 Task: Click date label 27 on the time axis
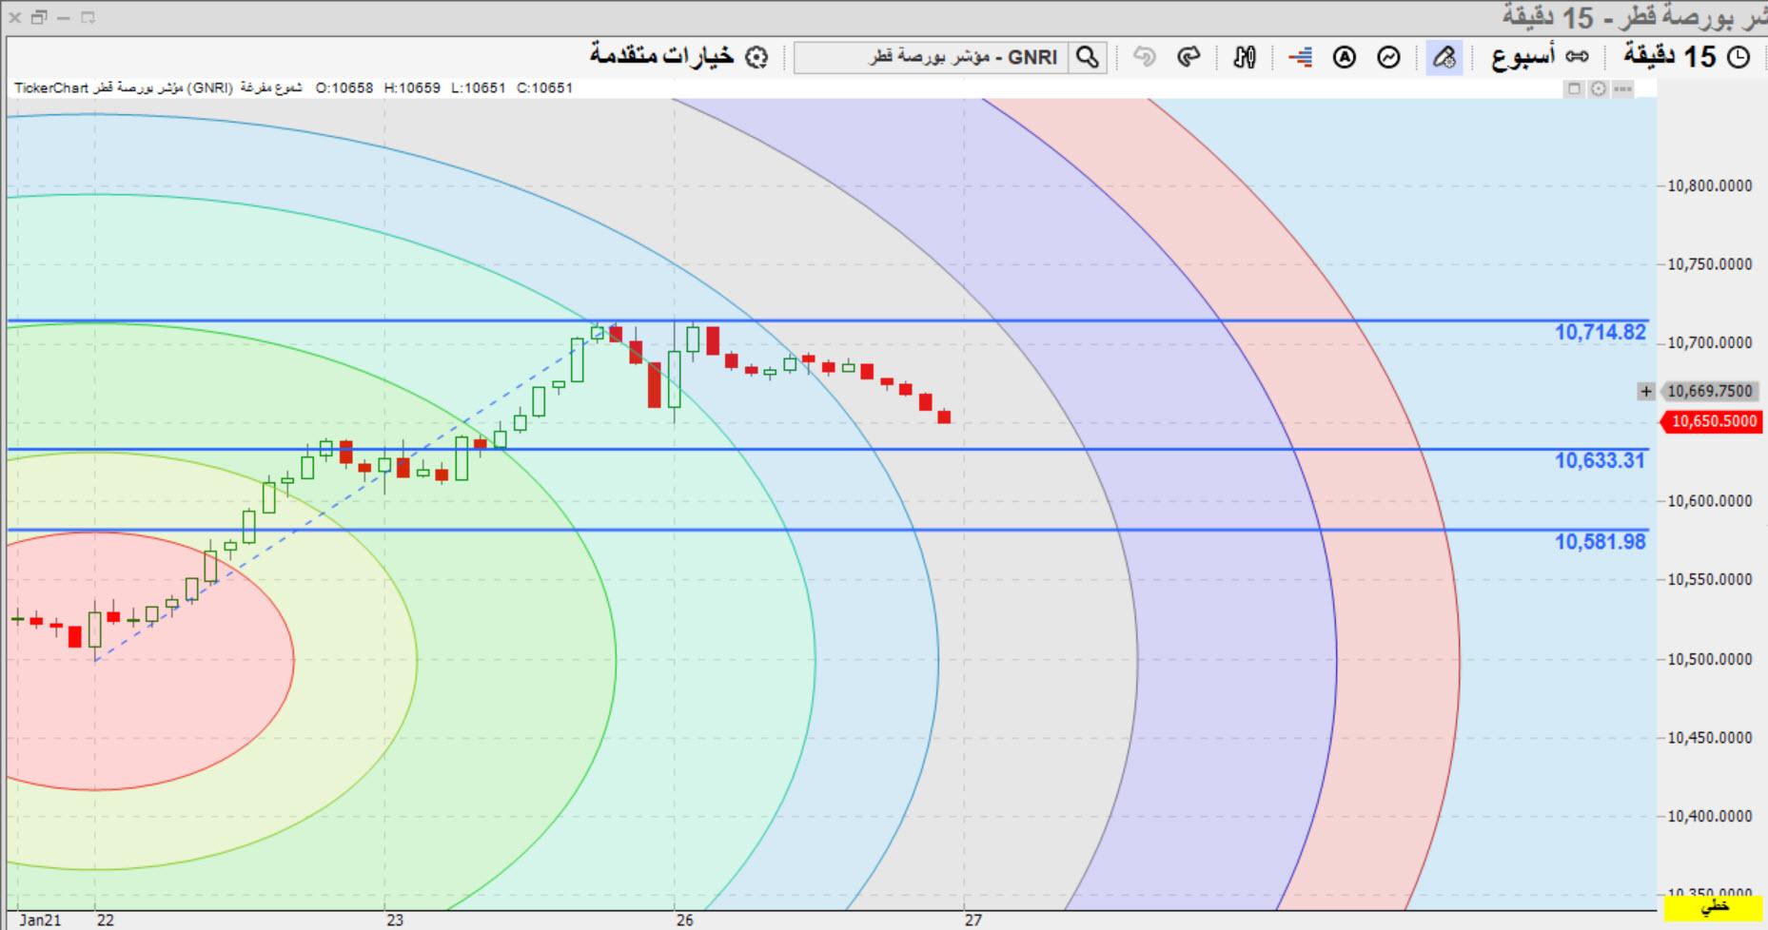[972, 920]
